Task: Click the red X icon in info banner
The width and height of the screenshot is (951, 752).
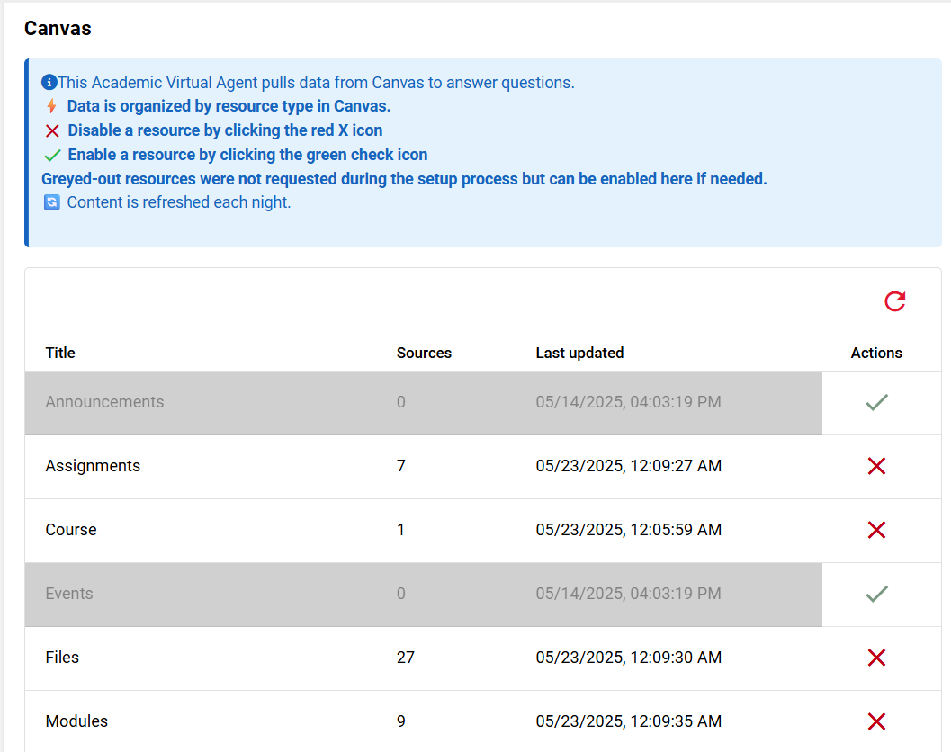Action: click(52, 131)
